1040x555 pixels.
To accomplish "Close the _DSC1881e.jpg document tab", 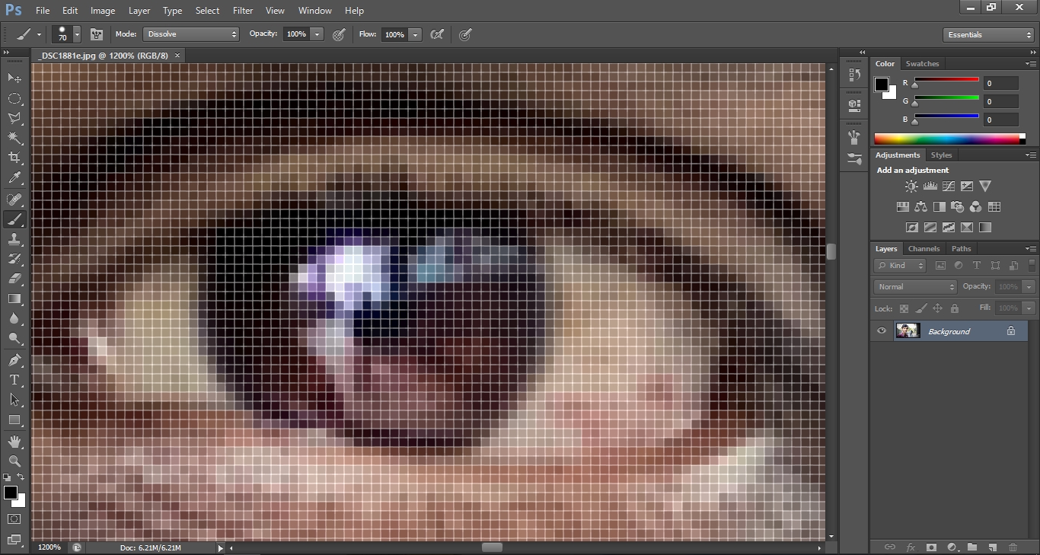I will (x=177, y=56).
